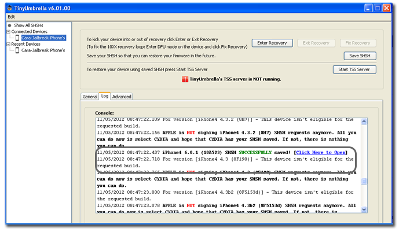This screenshot has width=399, height=235.
Task: Click phone icon of connected Cara-Jailbreak iPhone
Action: [x=17, y=38]
